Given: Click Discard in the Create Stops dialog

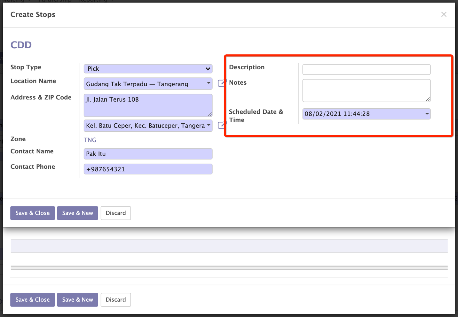Looking at the screenshot, I should tap(116, 213).
